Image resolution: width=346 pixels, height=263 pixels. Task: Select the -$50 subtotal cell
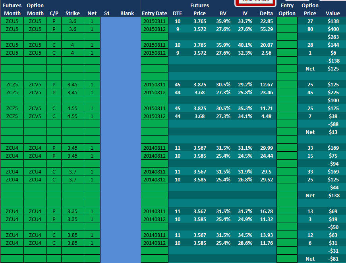tap(333, 227)
